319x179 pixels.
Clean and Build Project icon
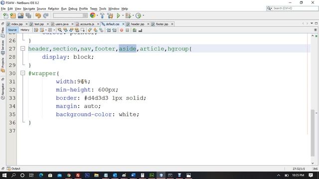pyautogui.click(x=110, y=15)
